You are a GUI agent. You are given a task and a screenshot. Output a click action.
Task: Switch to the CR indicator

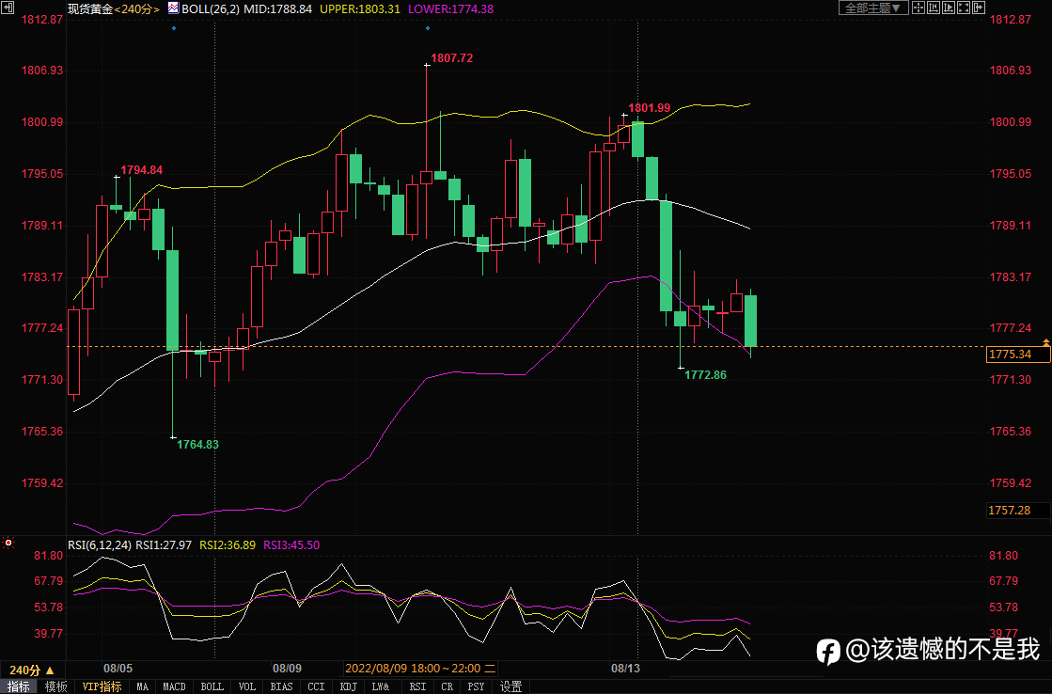[x=447, y=686]
